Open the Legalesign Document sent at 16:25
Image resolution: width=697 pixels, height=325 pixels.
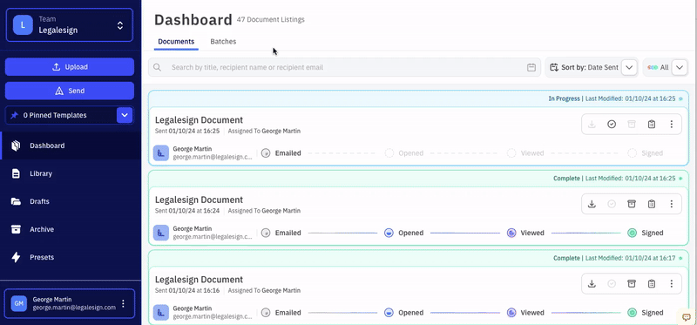tap(199, 120)
